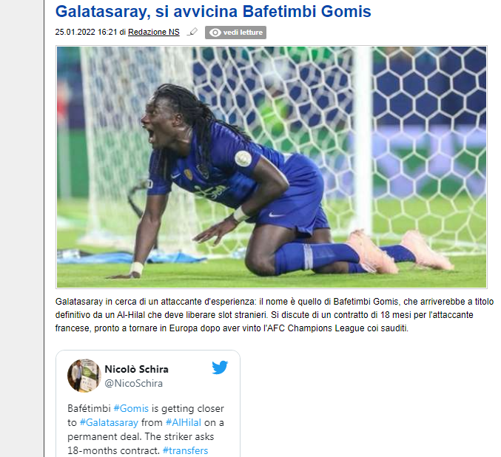Click the vedi letture button
The image size is (501, 457).
tap(235, 33)
